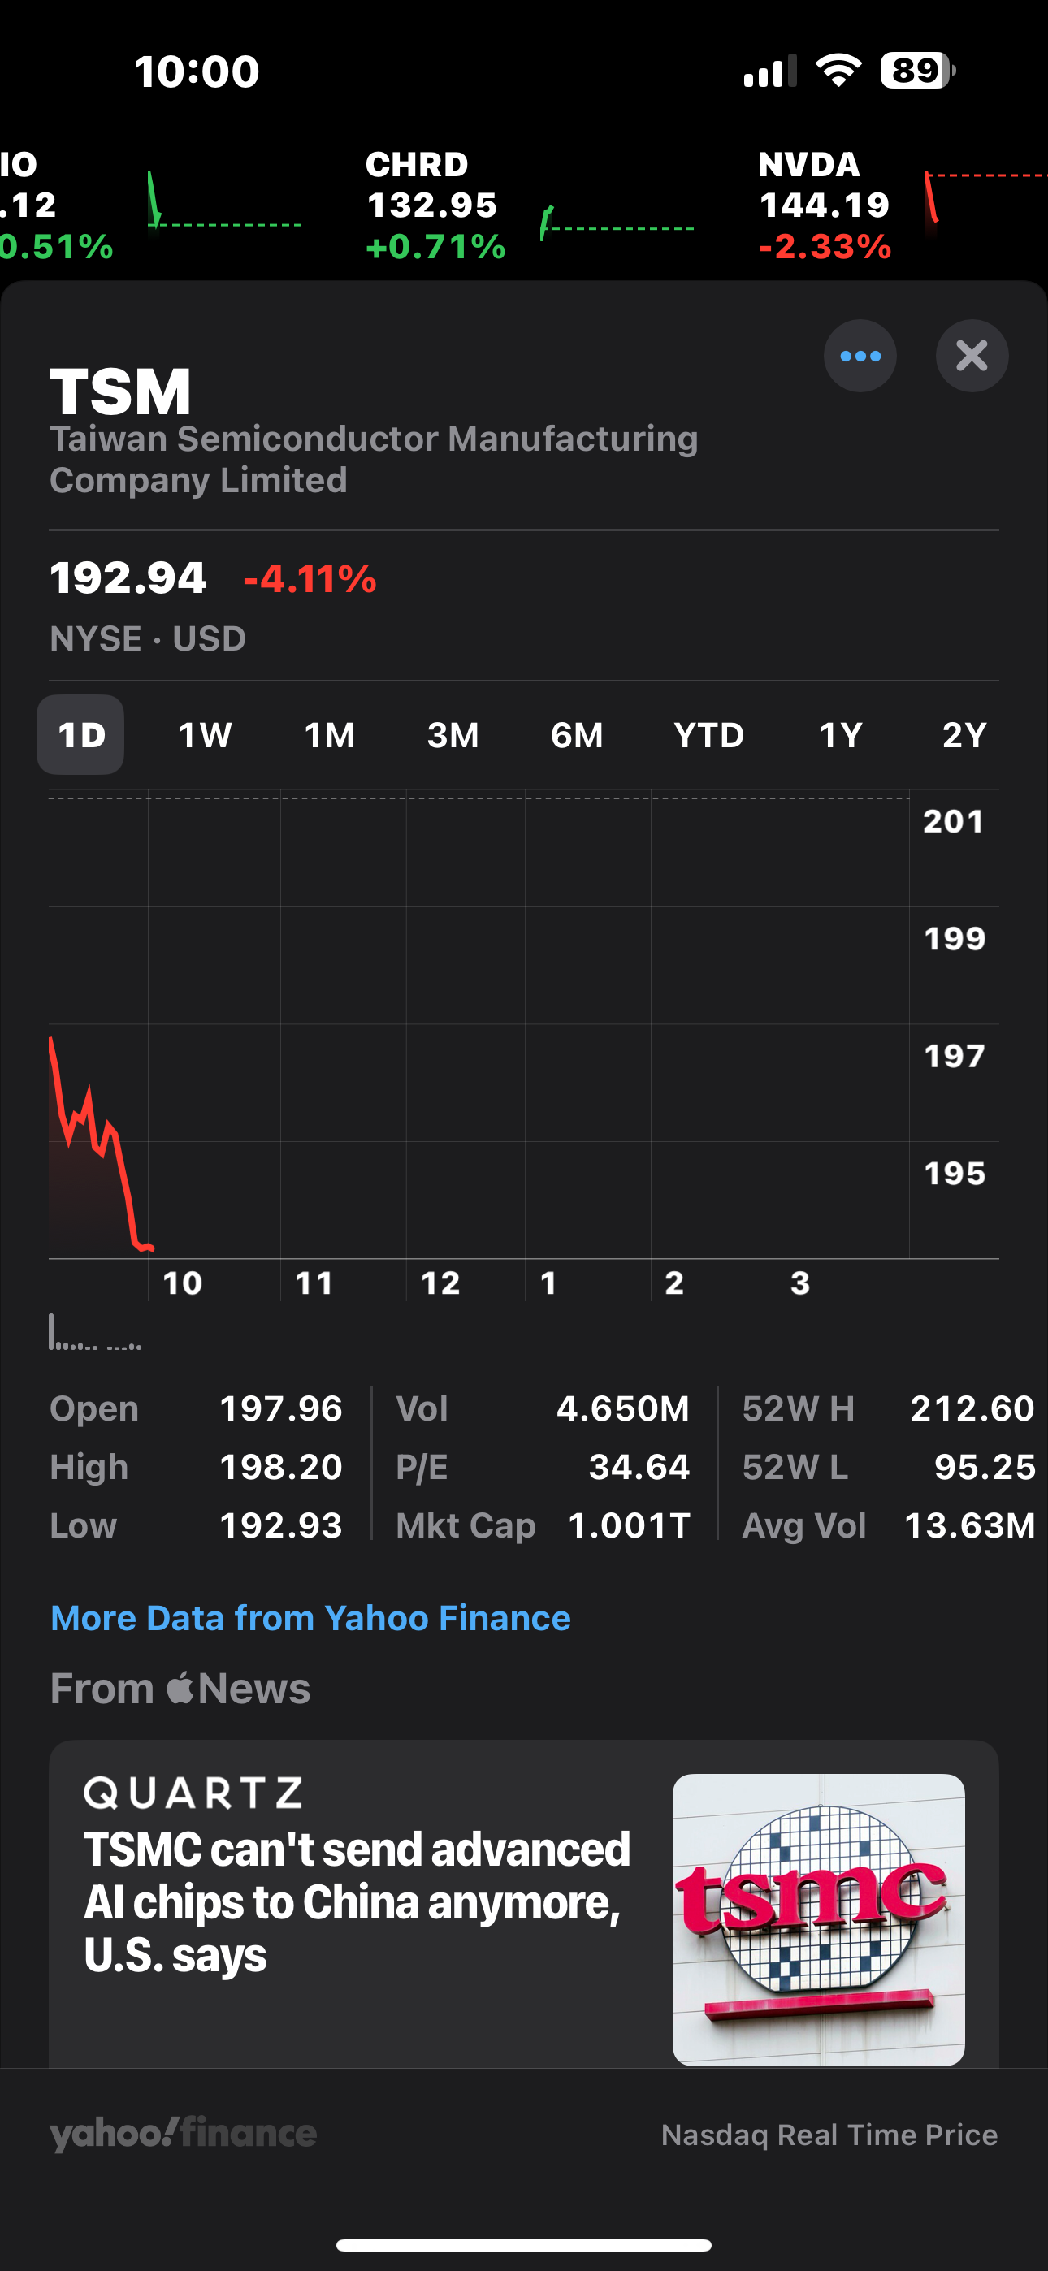Tap the Apple News logo heading
This screenshot has height=2271, width=1048.
180,1689
